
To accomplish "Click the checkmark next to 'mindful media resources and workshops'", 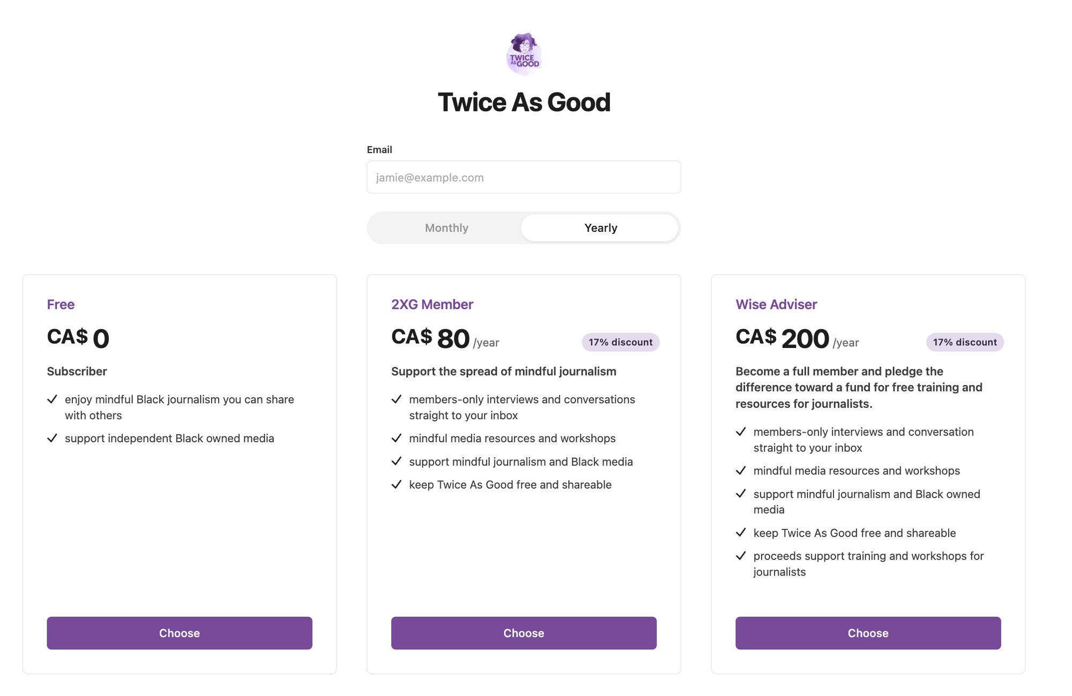I will point(397,438).
